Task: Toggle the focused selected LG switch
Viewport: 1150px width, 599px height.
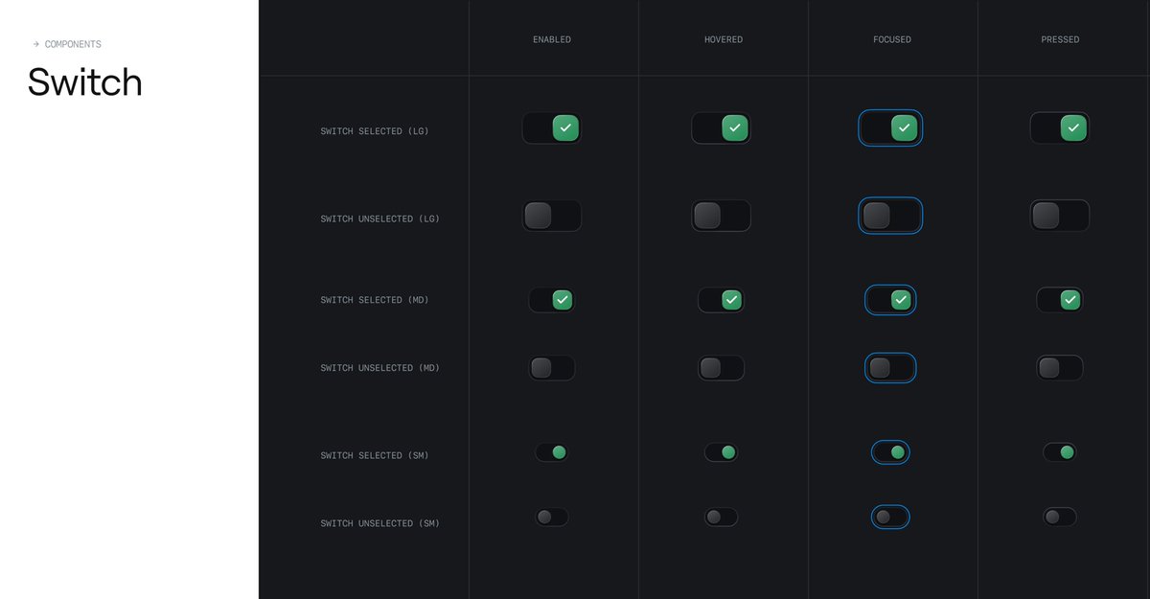Action: pyautogui.click(x=890, y=128)
